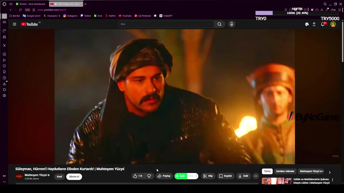Start voice search microphone
This screenshot has width=344, height=193.
click(x=232, y=24)
